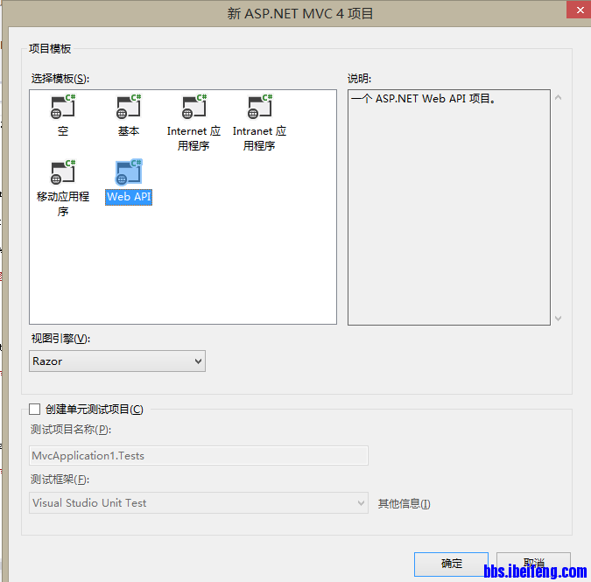
Task: Click the description text 一个 ASP.NET Web API 项目
Action: coord(423,99)
